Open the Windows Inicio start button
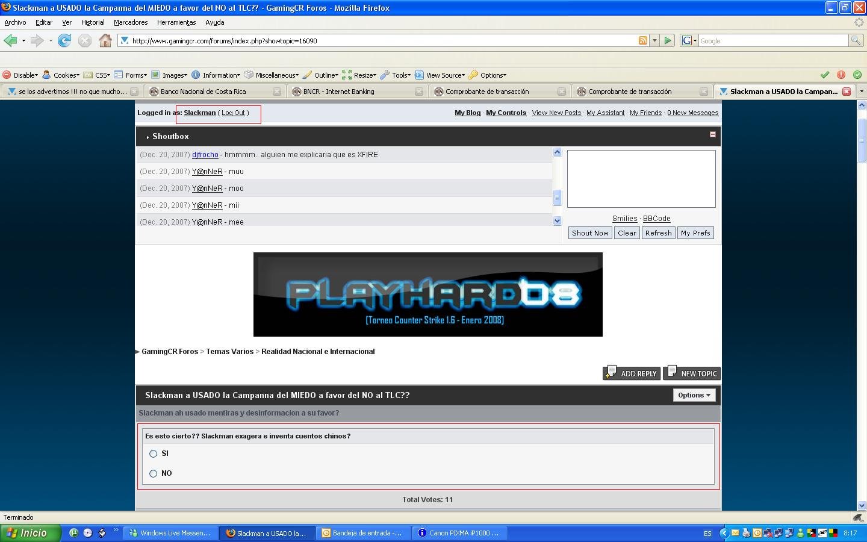The width and height of the screenshot is (867, 542). click(x=31, y=533)
